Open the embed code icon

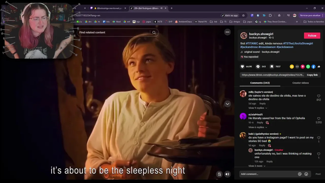point(297,67)
